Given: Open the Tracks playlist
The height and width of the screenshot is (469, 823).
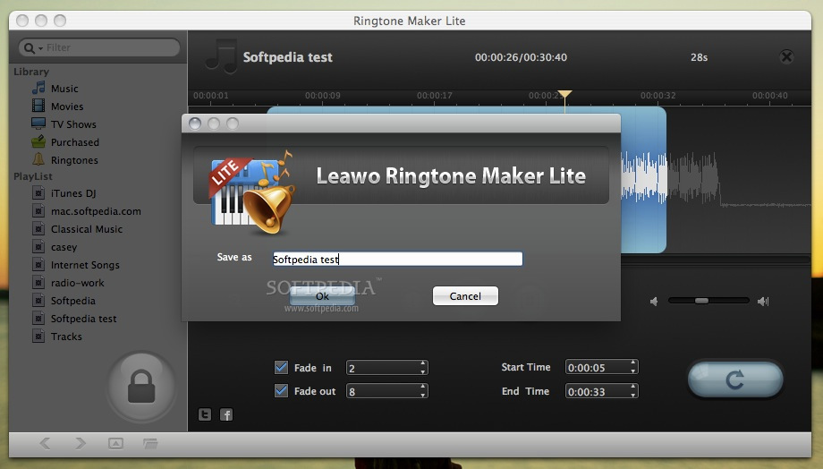Looking at the screenshot, I should point(66,337).
